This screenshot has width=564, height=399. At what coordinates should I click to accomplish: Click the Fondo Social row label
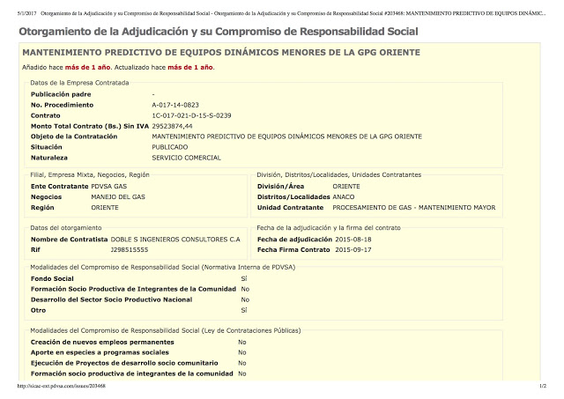point(52,278)
